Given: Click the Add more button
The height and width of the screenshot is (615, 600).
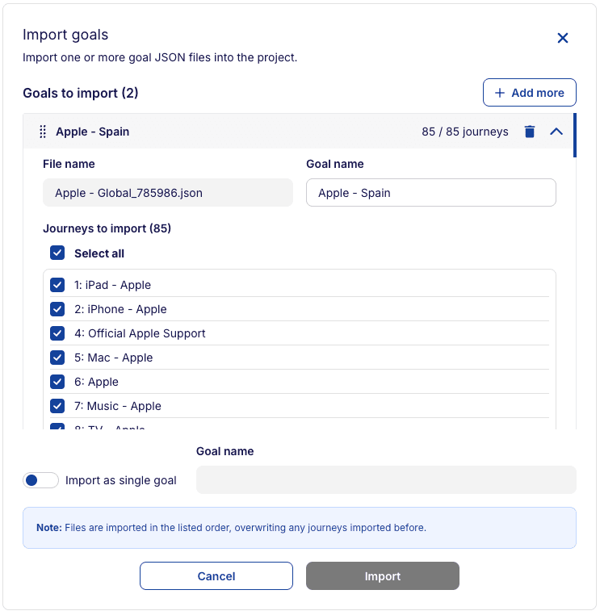Looking at the screenshot, I should [530, 93].
